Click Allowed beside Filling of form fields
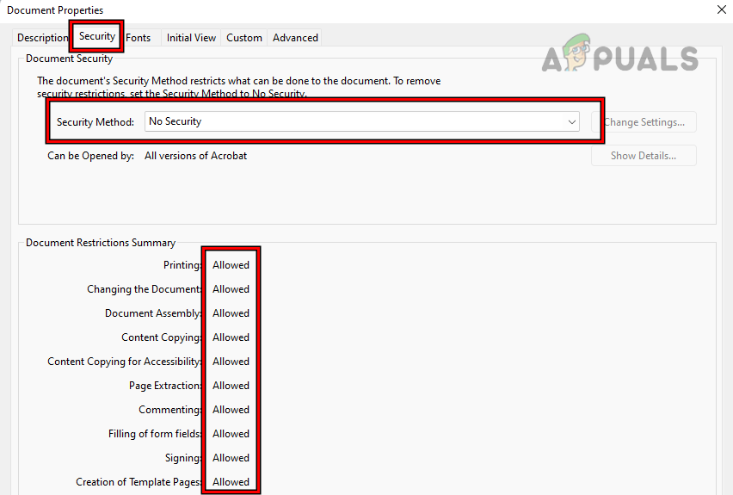 pyautogui.click(x=231, y=434)
